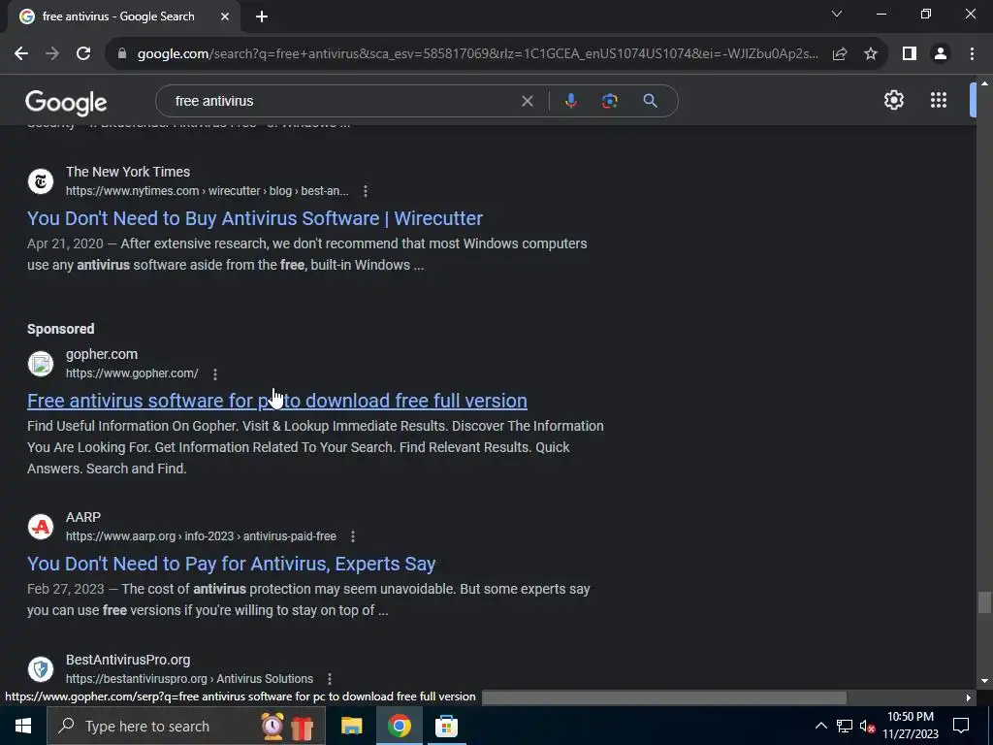Image resolution: width=993 pixels, height=745 pixels.
Task: Click taskbar search box
Action: tap(186, 726)
